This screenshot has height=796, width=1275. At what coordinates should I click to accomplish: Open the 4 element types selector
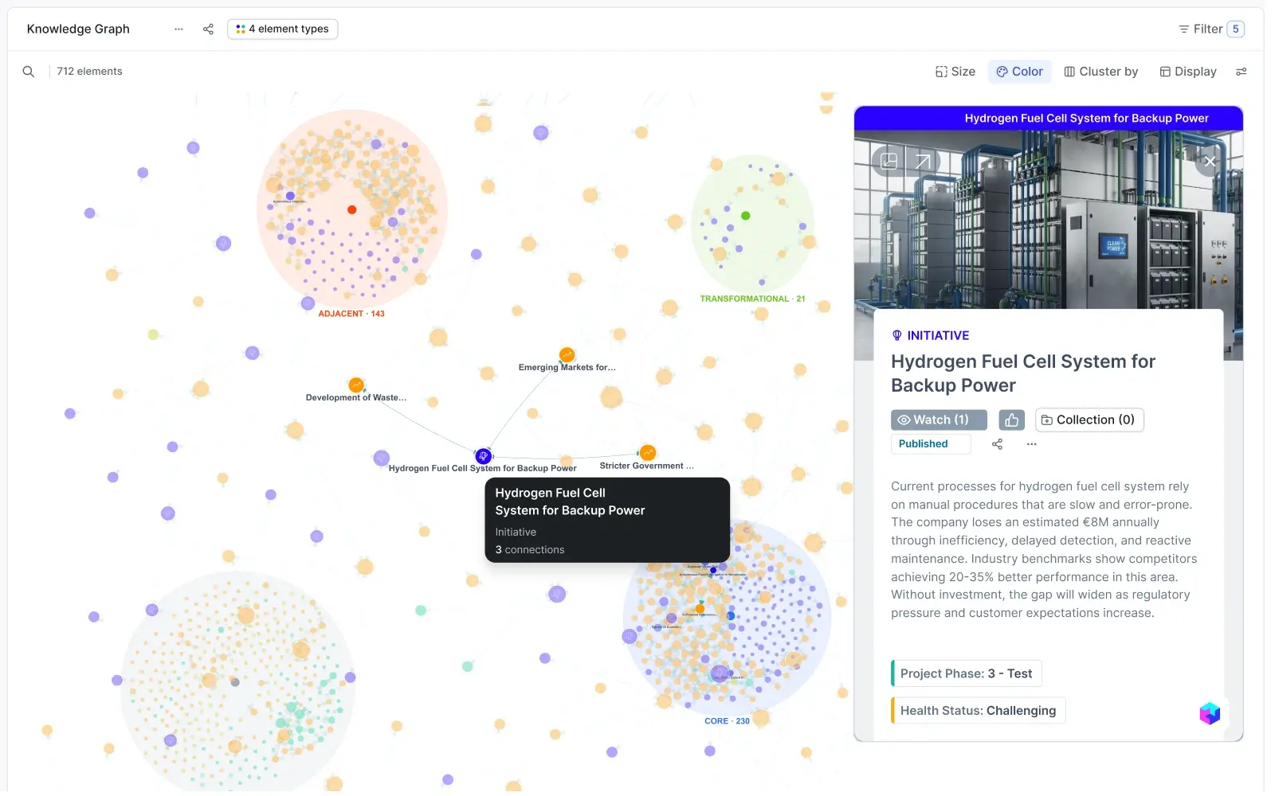283,29
